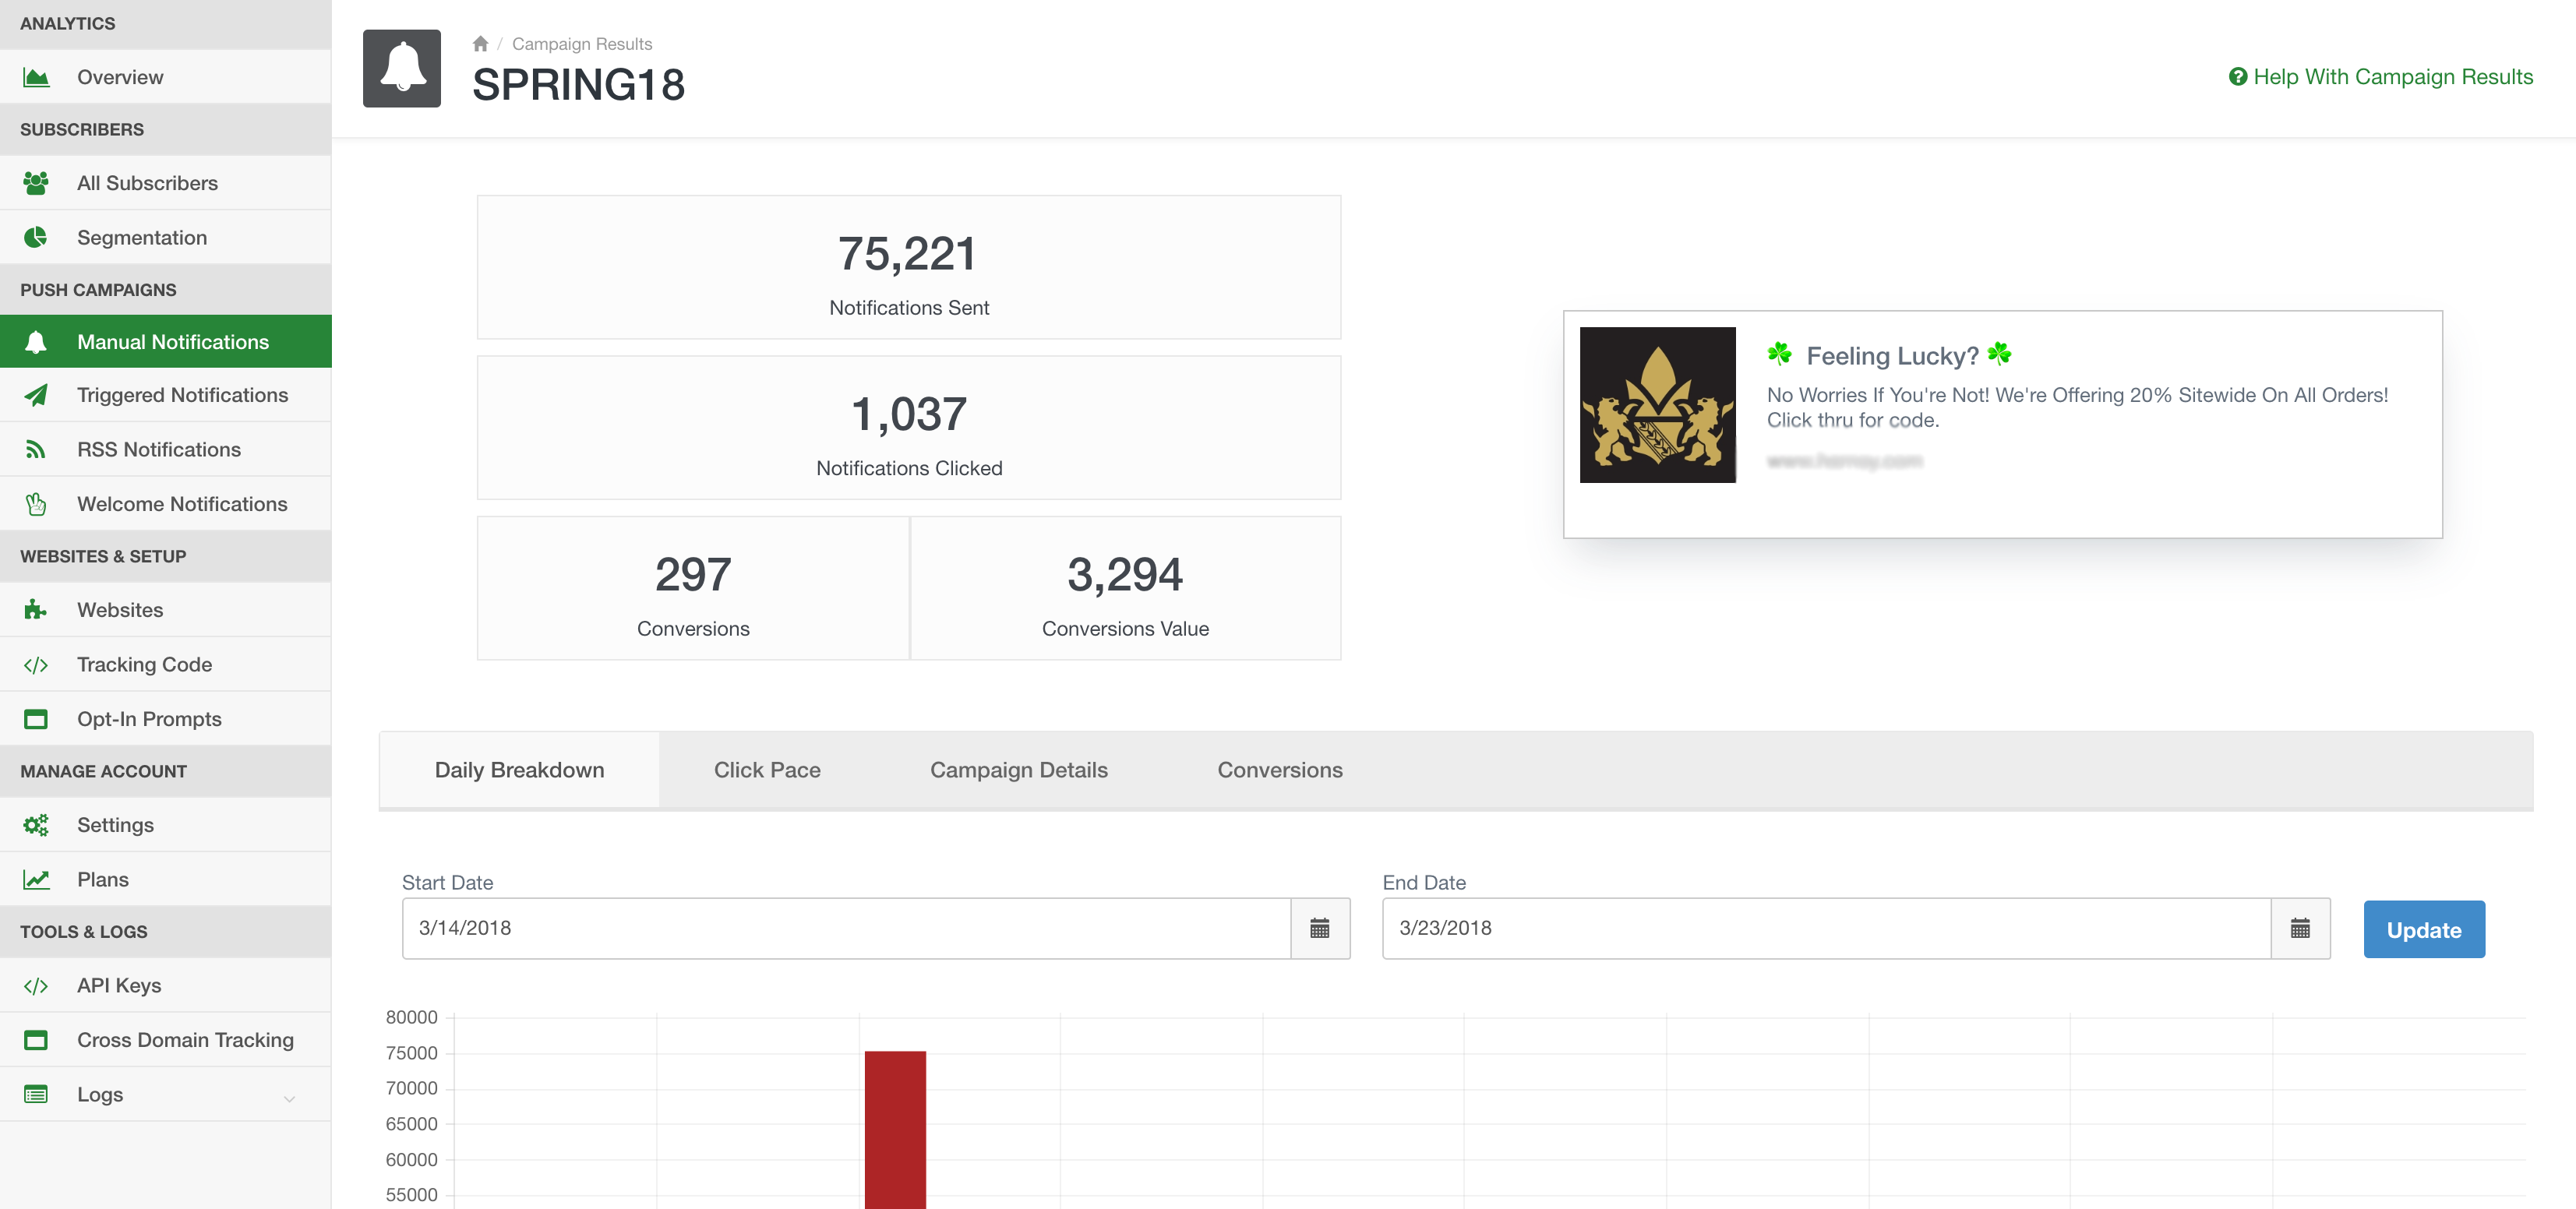Click the Plans line chart icon

click(36, 879)
